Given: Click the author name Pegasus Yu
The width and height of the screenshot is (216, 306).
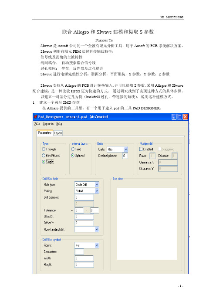Looking at the screenshot, I should (x=104, y=40).
